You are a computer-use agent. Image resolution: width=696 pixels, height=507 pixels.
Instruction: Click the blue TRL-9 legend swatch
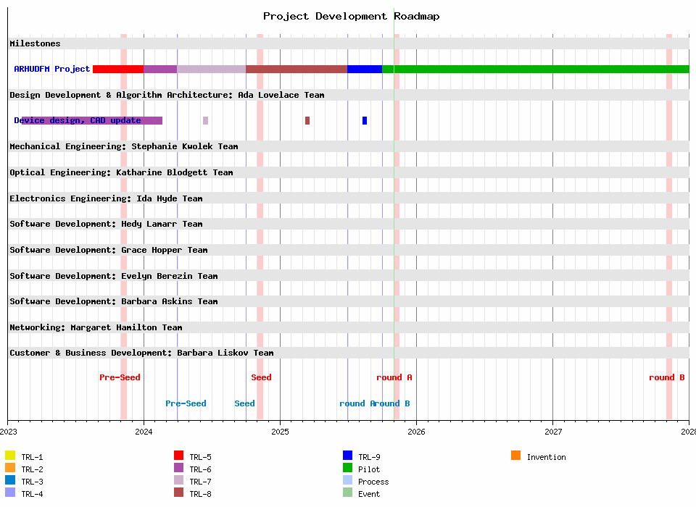(347, 456)
